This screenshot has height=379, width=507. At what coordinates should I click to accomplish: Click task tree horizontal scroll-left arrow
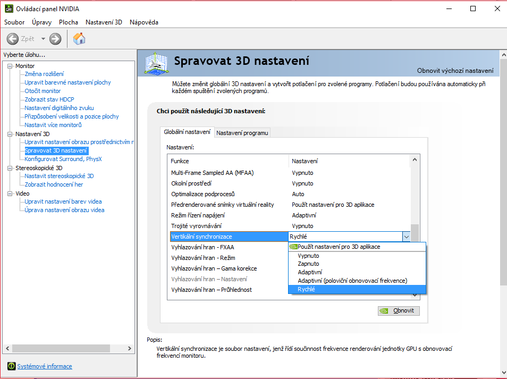coord(8,348)
